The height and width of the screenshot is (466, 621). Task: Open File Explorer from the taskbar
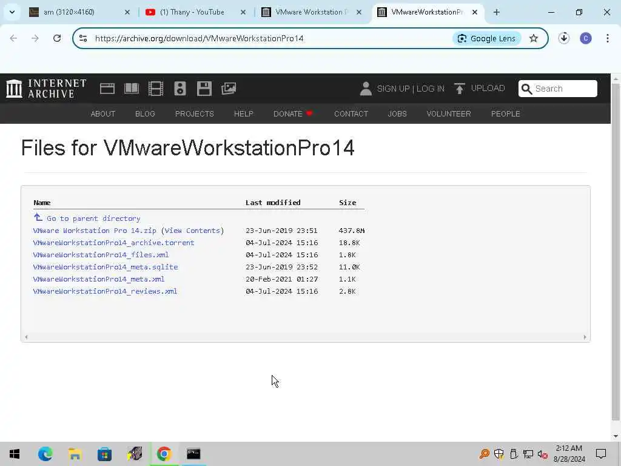[75, 454]
